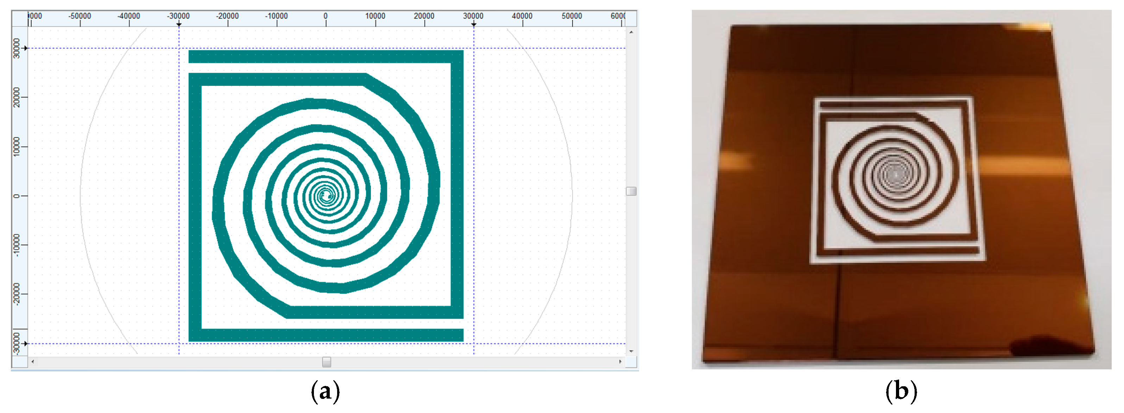Select the left ruler guide marker at -30000

tap(25, 344)
